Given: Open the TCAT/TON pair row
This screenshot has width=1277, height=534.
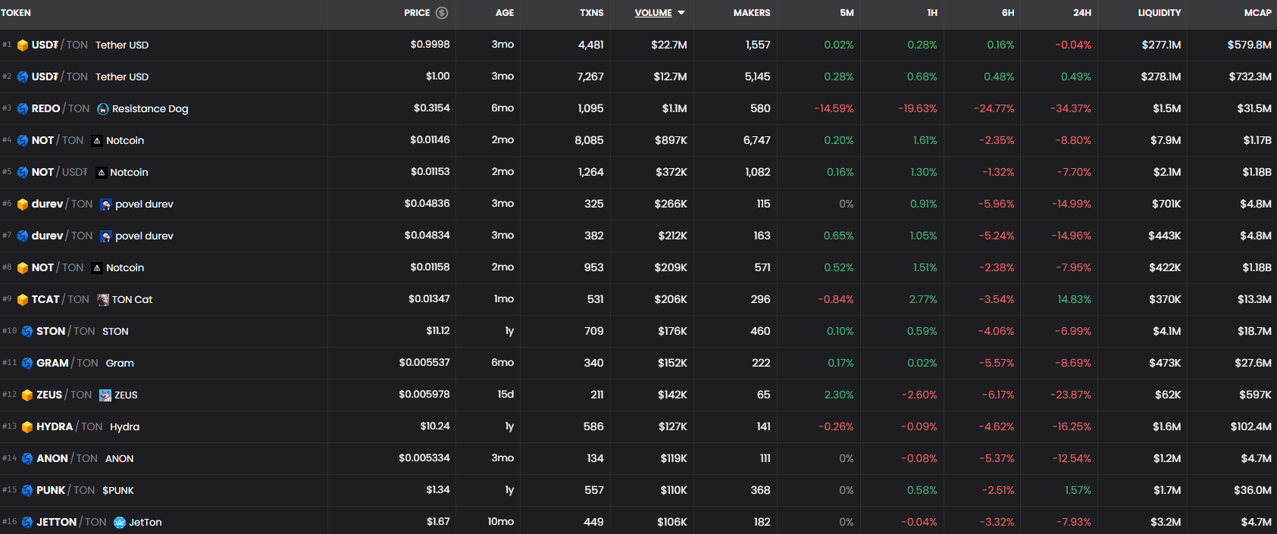Looking at the screenshot, I should point(638,299).
